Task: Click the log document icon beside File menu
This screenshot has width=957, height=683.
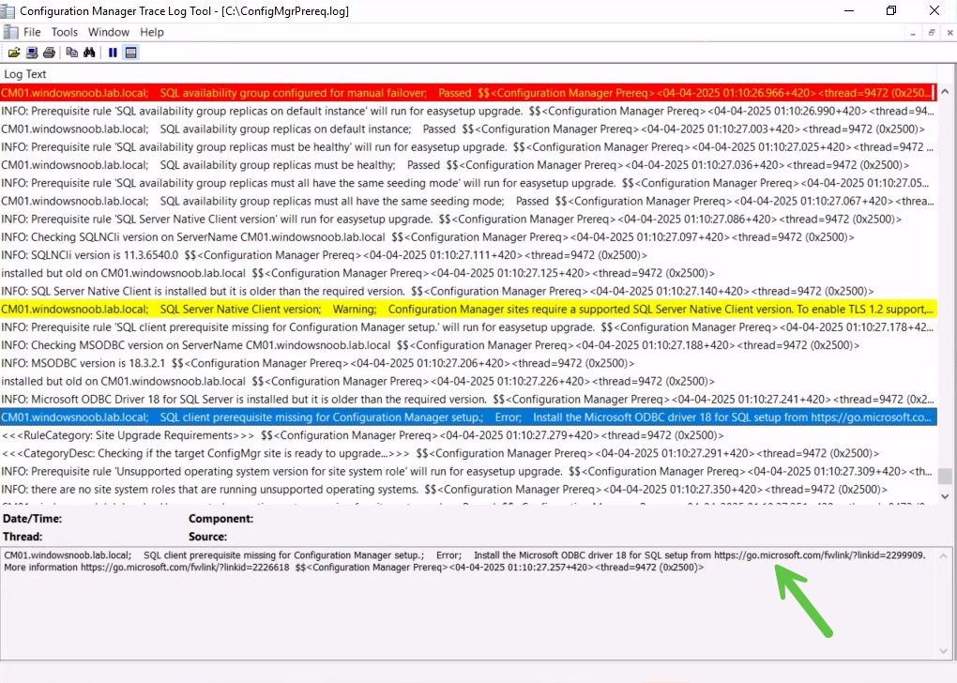Action: (x=10, y=32)
